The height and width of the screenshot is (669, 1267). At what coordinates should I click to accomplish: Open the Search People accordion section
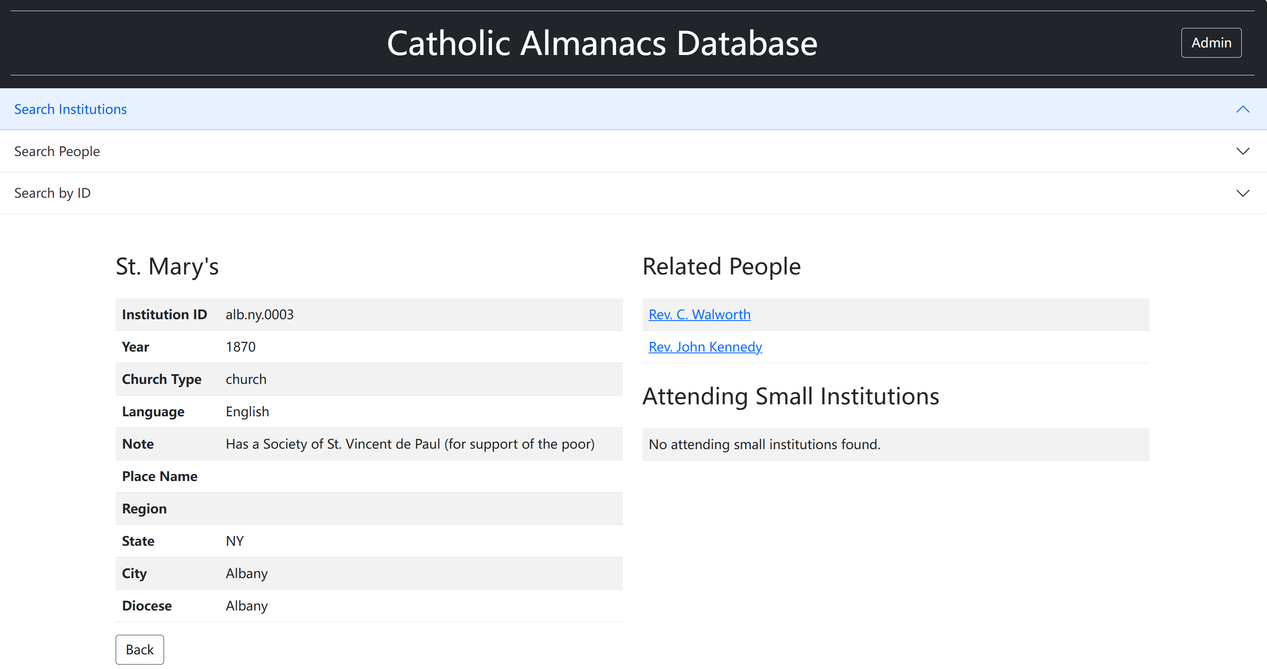click(633, 151)
